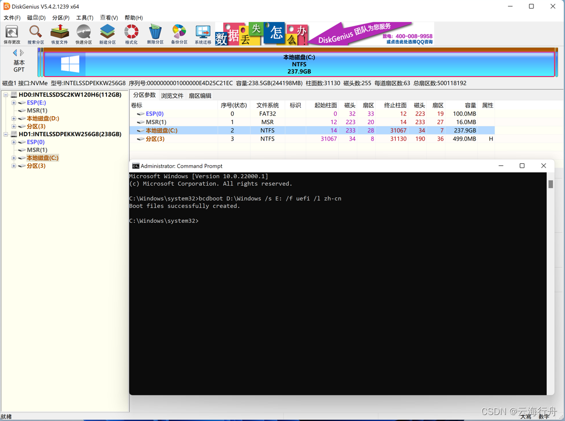
Task: Switch to the 扇区编辑 tab
Action: [x=200, y=96]
